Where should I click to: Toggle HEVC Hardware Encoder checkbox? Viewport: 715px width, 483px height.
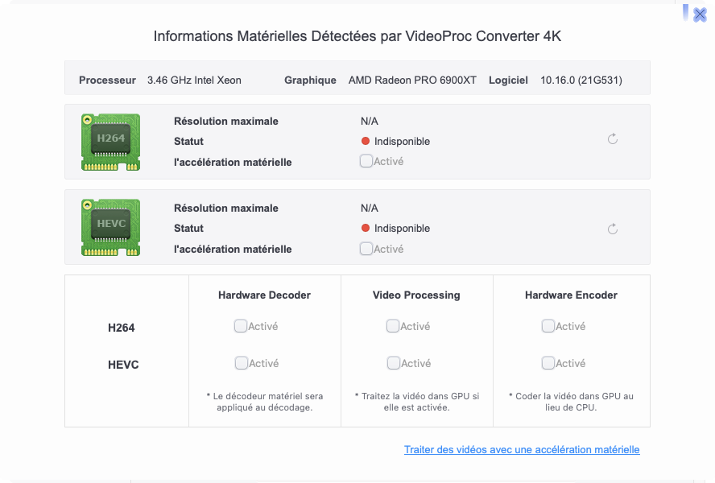(x=548, y=363)
